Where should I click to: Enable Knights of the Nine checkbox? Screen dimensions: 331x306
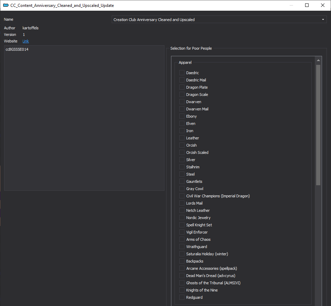coord(182,290)
